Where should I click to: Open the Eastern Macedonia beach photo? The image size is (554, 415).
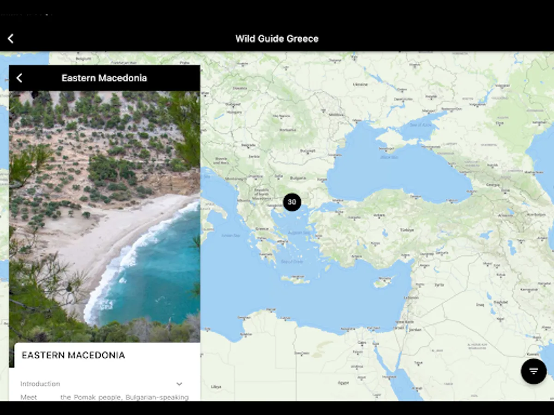tap(104, 210)
